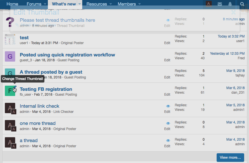Open the 'test' thread screenshot thumbnail
The width and height of the screenshot is (249, 163).
click(10, 39)
